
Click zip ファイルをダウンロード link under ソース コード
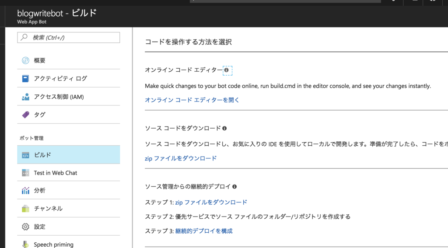(181, 158)
